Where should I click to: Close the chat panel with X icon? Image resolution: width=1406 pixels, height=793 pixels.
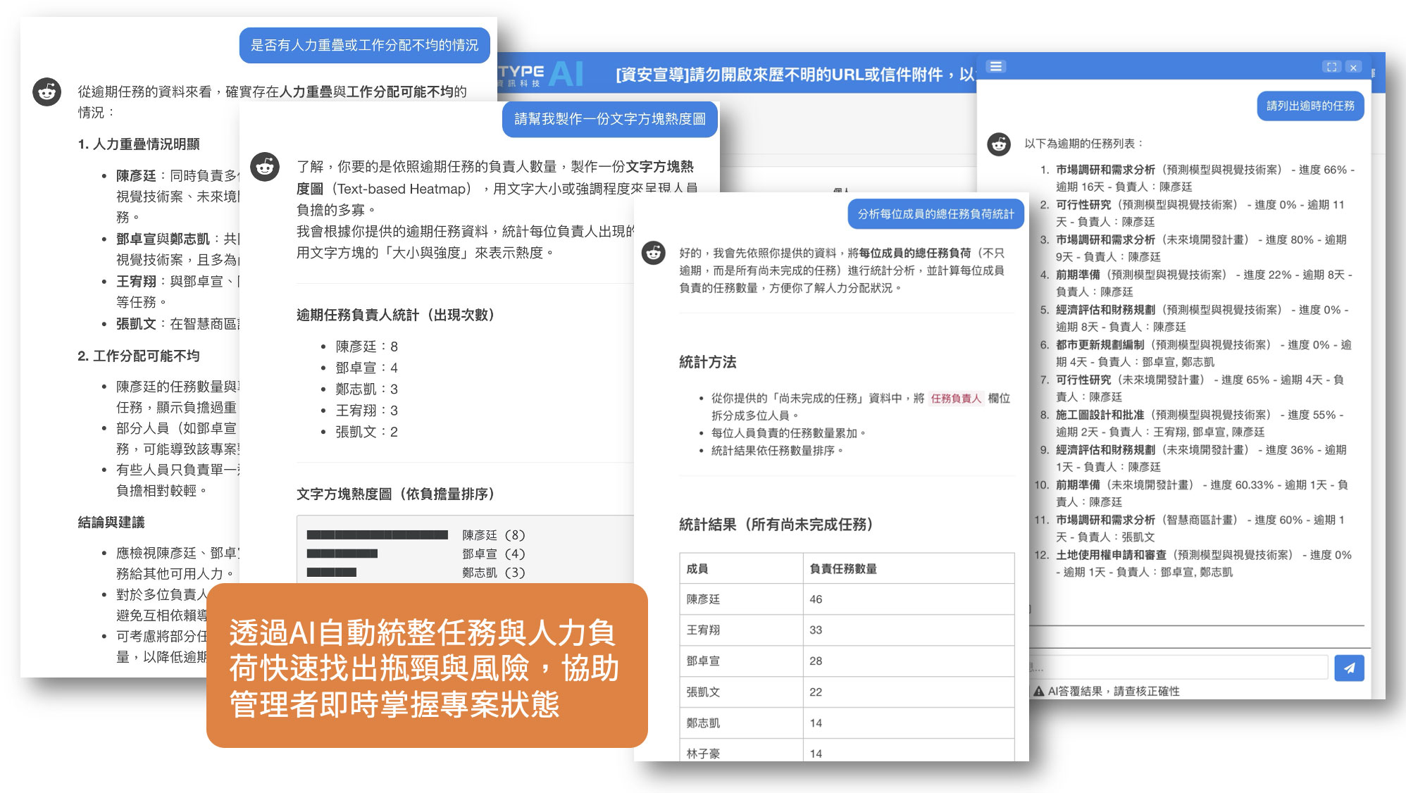point(1353,67)
